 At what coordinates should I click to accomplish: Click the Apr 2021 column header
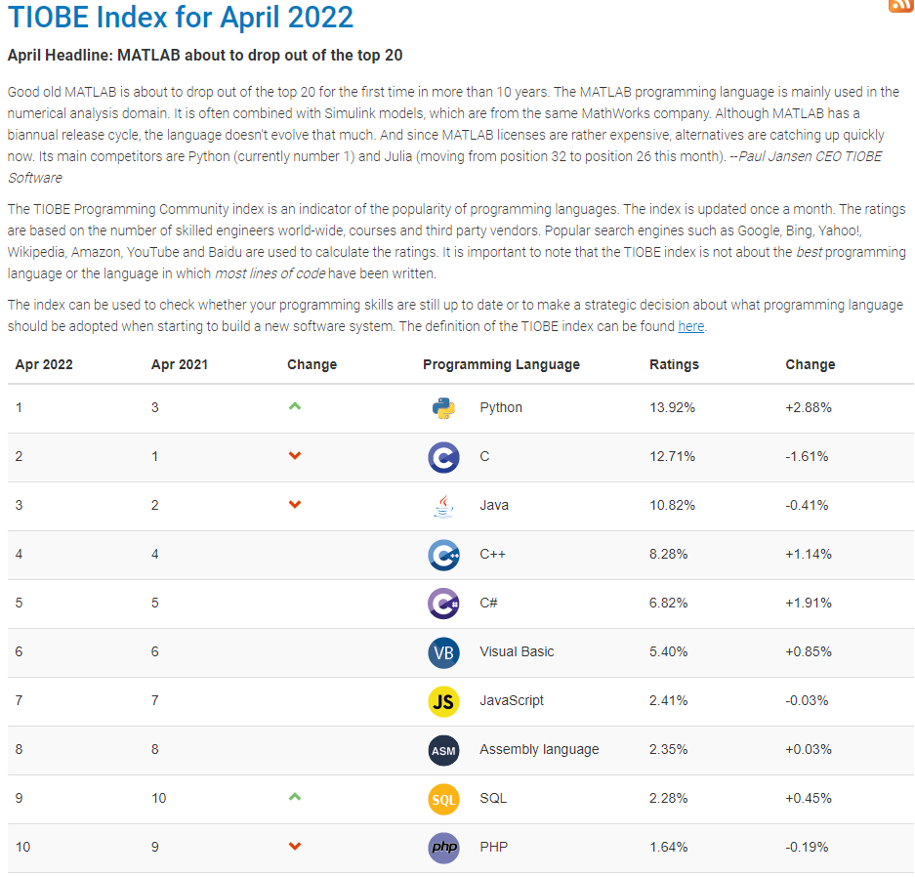179,364
